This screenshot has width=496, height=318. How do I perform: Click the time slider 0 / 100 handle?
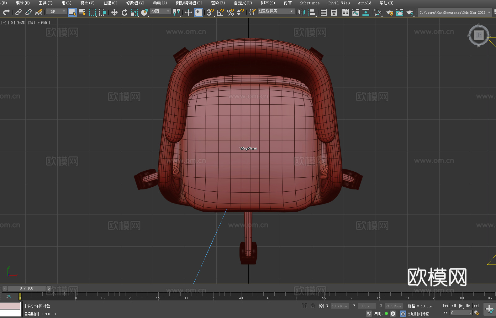[27, 288]
